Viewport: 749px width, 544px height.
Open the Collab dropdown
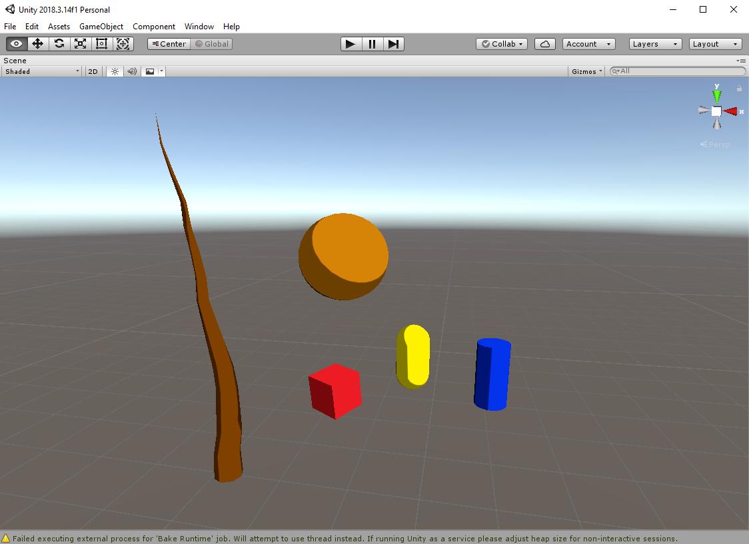(x=502, y=44)
